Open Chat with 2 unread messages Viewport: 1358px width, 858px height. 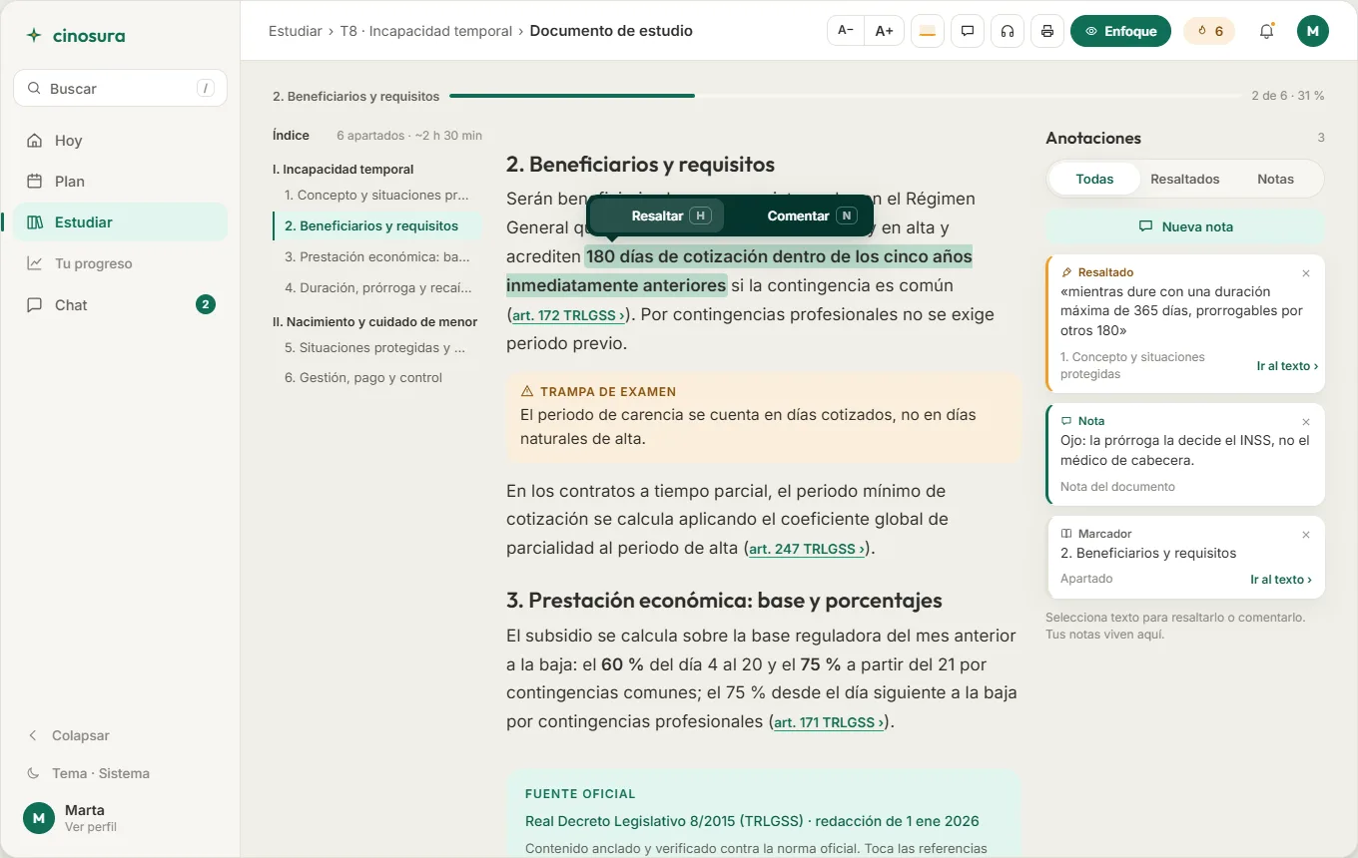point(120,305)
